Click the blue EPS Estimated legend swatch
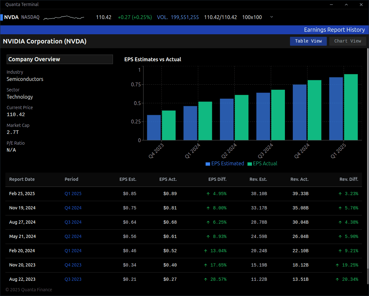 pyautogui.click(x=208, y=164)
